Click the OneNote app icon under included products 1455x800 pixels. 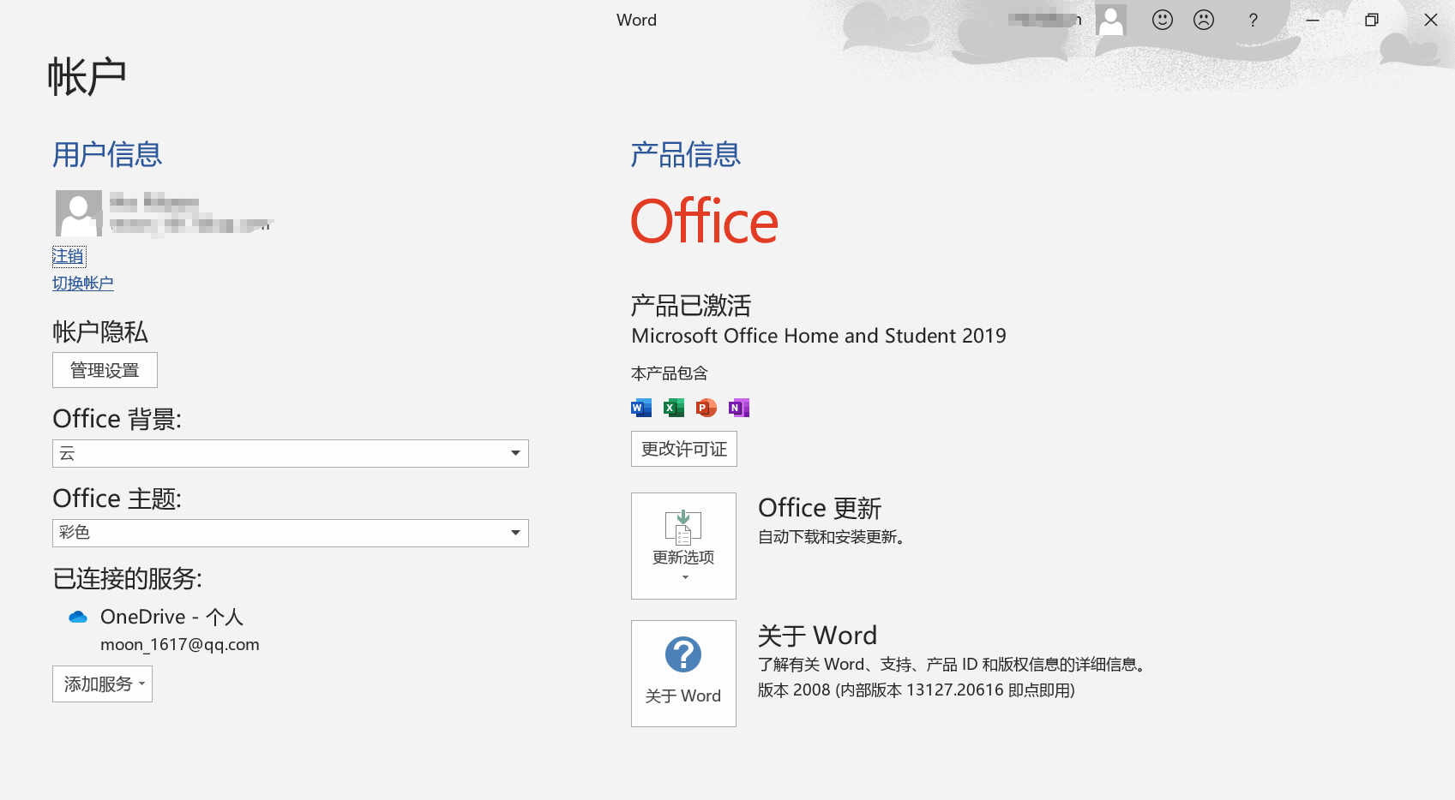click(x=739, y=408)
